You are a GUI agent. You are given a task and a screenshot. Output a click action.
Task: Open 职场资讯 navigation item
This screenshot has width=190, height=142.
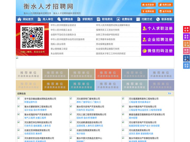coord(107,19)
